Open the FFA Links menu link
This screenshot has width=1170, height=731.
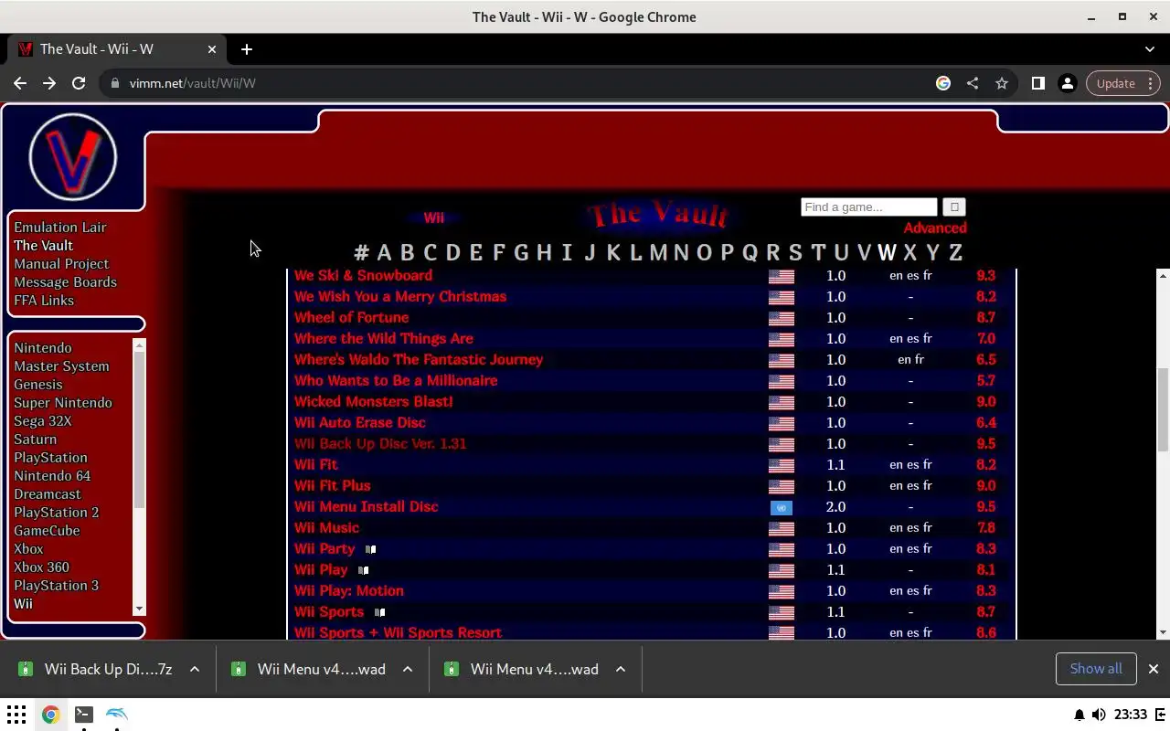click(x=44, y=301)
